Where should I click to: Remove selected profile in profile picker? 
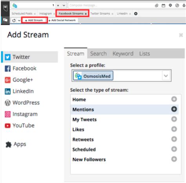tap(58, 6)
